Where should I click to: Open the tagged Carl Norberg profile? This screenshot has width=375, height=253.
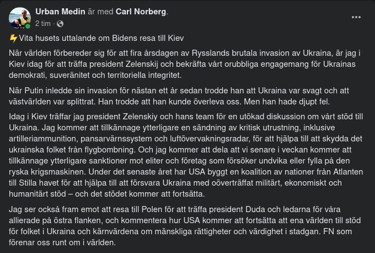pyautogui.click(x=141, y=12)
